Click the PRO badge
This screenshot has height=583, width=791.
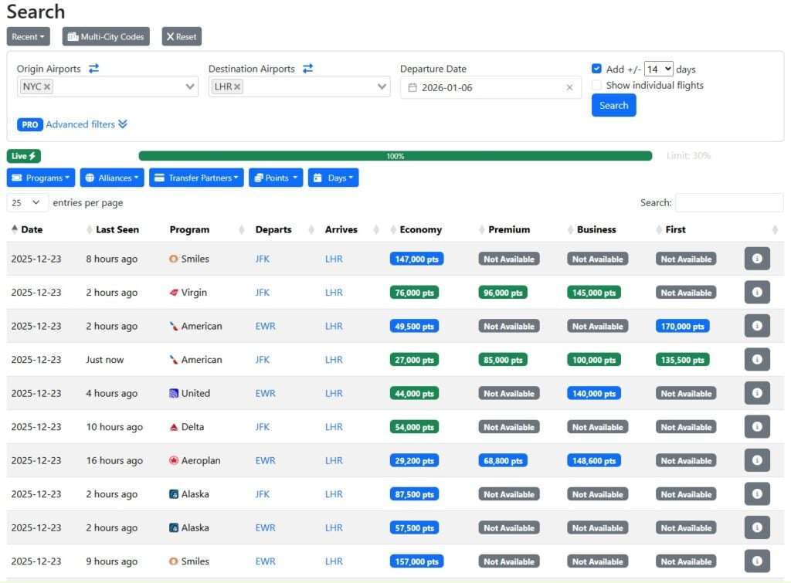pyautogui.click(x=30, y=124)
